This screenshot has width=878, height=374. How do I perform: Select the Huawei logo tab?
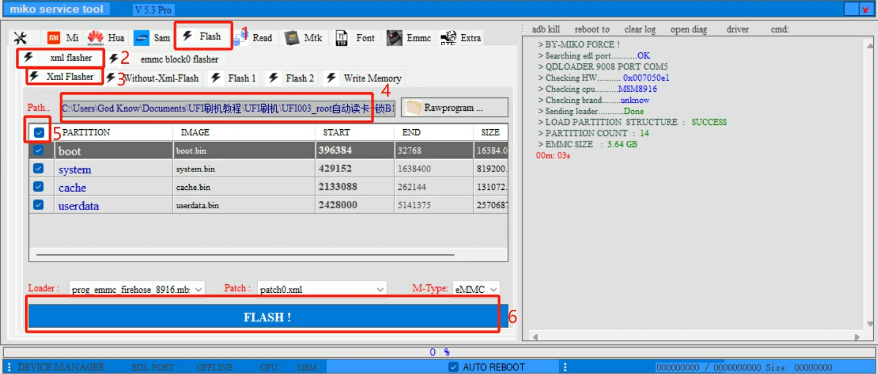[x=95, y=37]
